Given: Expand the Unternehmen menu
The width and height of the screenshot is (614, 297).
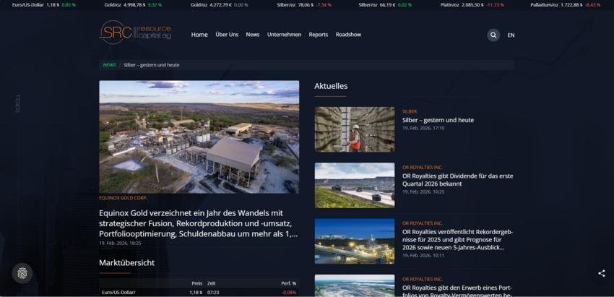Looking at the screenshot, I should tap(284, 35).
